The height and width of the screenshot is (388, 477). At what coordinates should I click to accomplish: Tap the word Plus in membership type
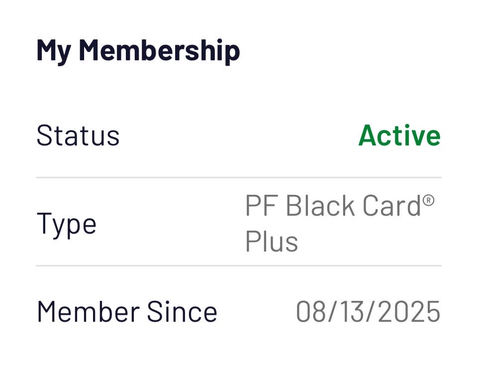[272, 242]
